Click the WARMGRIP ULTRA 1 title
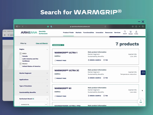 pos(66,53)
